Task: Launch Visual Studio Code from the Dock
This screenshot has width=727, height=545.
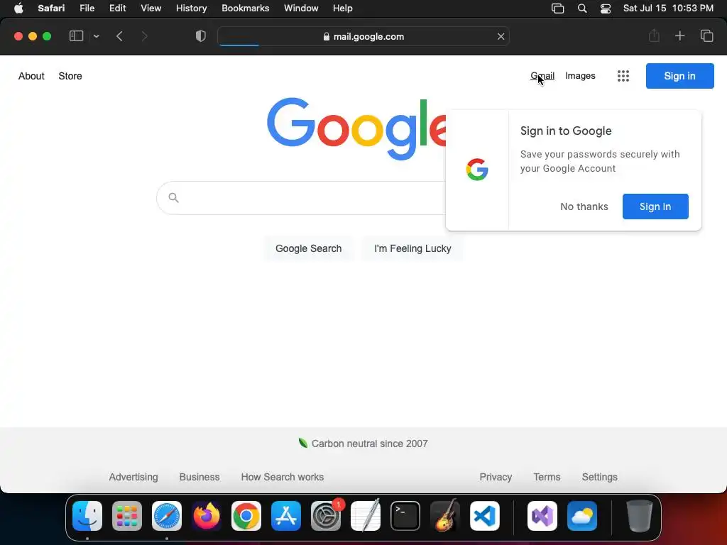Action: pos(484,516)
